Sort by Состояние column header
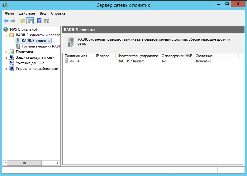Image resolution: width=247 pixels, height=176 pixels. point(215,56)
